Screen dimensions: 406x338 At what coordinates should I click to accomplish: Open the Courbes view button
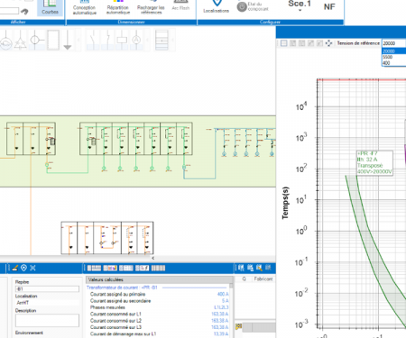click(x=50, y=8)
